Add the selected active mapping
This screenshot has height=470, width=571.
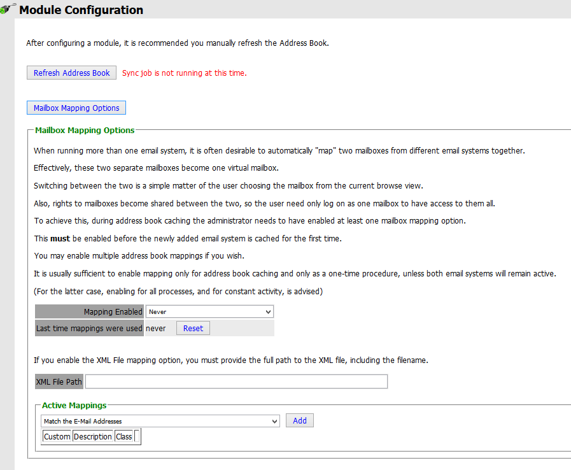(x=300, y=420)
